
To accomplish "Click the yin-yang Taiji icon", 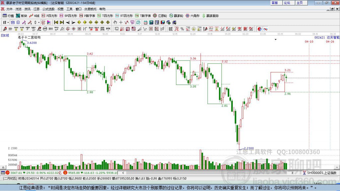I will (260, 29).
